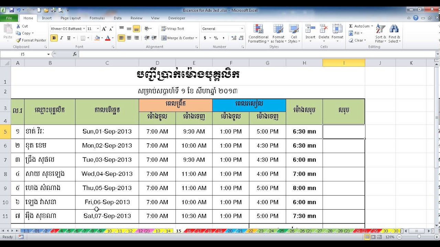The width and height of the screenshot is (440, 247).
Task: Switch to the Page Layout tab
Action: pyautogui.click(x=70, y=18)
